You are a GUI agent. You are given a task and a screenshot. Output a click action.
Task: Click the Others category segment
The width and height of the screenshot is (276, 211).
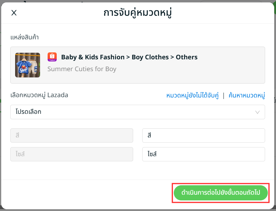click(x=187, y=57)
